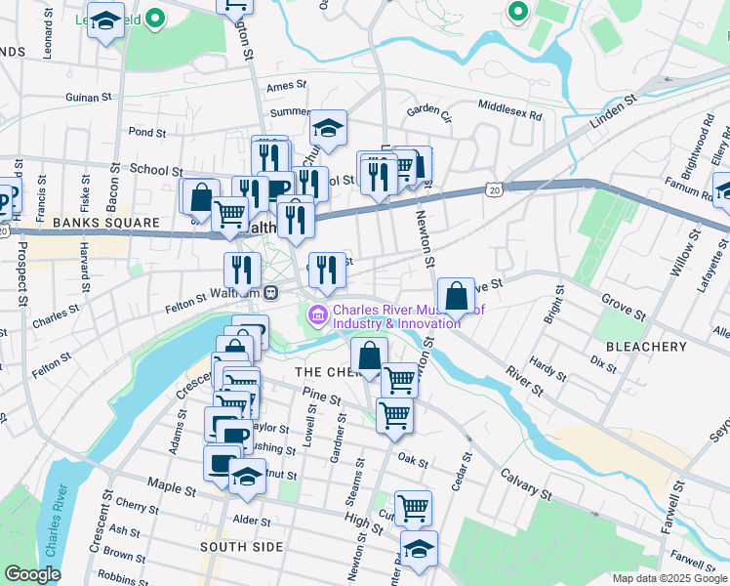
Task: Click the Maple St street label
Action: click(172, 486)
